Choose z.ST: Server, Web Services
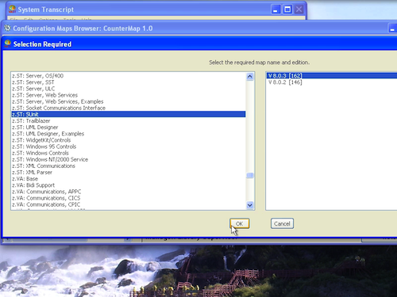Viewport: 397px width, 297px height. [x=129, y=95]
